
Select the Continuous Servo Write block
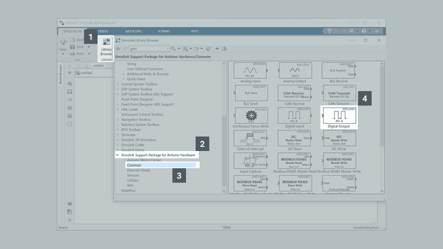[x=250, y=117]
